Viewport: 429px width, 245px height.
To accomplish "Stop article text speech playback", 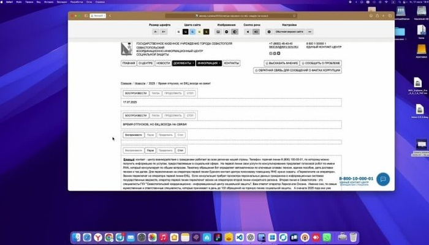I will click(180, 151).
